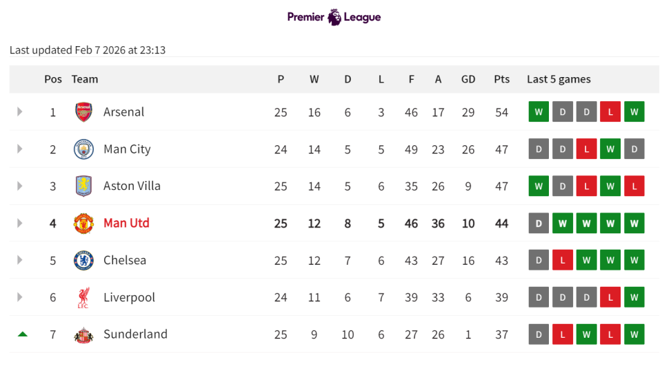662x366 pixels.
Task: Open the Liverpool team name link
Action: click(x=129, y=297)
